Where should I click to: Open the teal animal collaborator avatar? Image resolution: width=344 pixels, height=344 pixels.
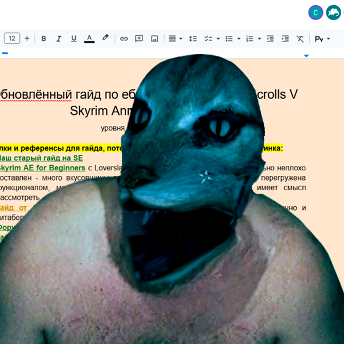click(333, 13)
